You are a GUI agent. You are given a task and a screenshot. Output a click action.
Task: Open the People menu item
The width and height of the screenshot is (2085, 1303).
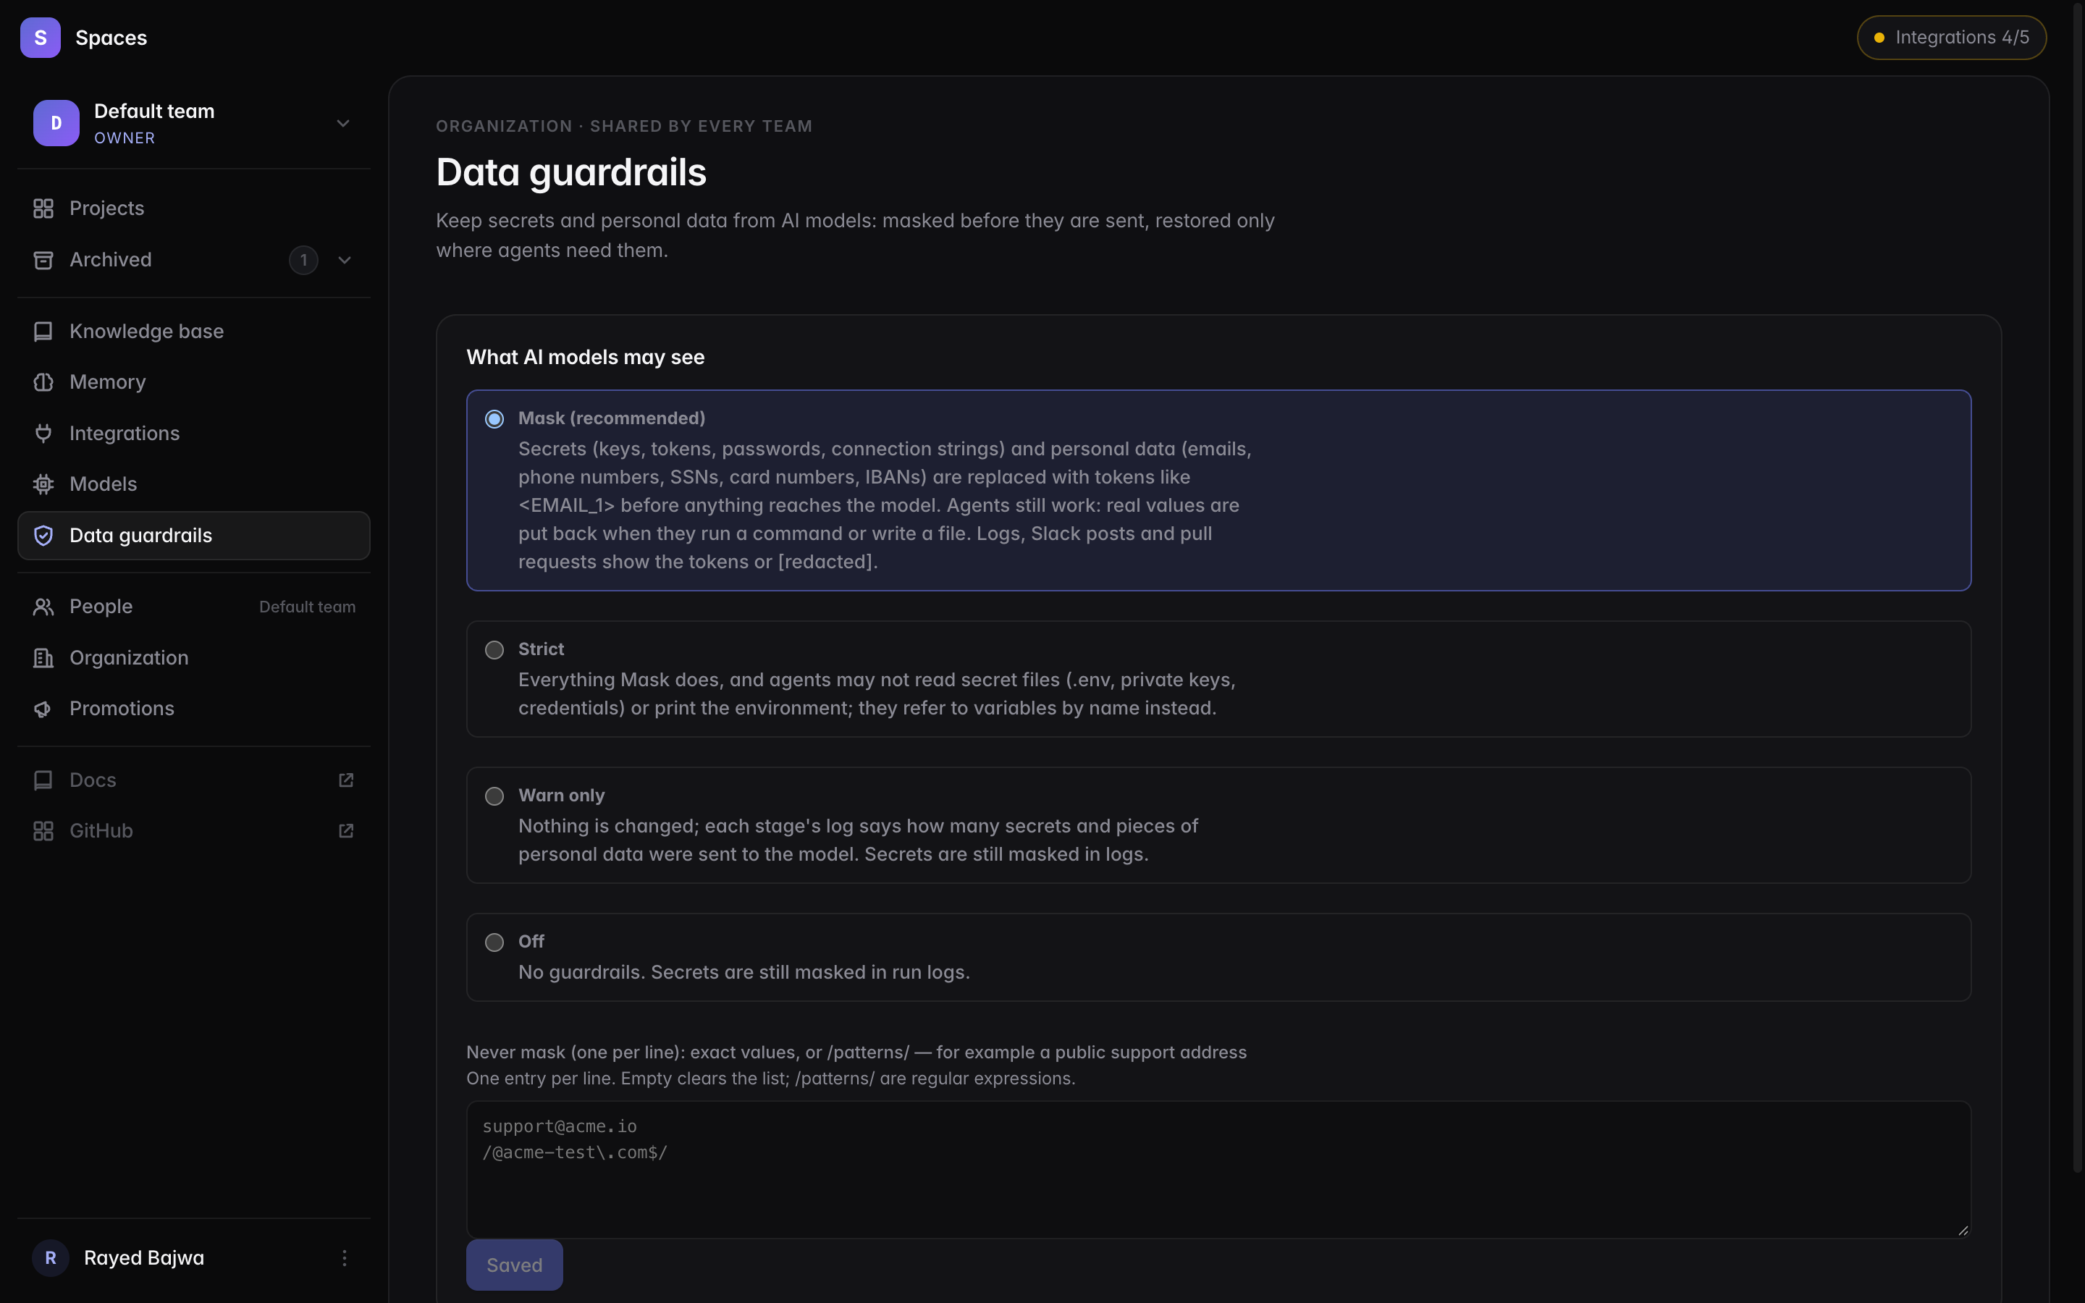click(x=194, y=607)
